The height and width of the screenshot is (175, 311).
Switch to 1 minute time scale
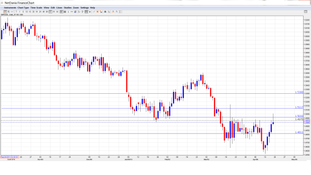[x=19, y=12]
